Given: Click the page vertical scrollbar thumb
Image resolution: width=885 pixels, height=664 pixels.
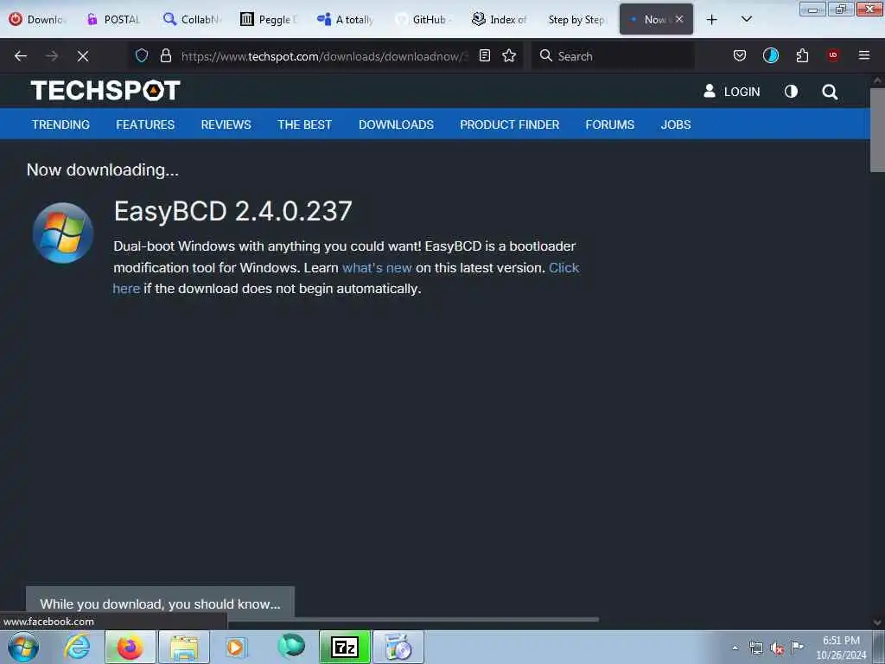Looking at the screenshot, I should [877, 130].
